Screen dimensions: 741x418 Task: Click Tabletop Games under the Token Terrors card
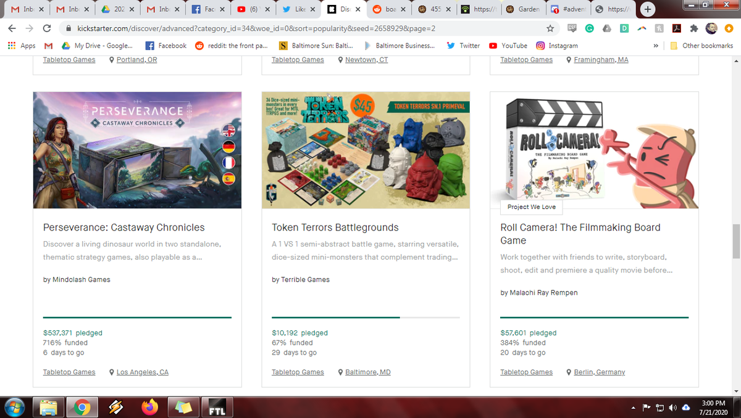tap(298, 372)
